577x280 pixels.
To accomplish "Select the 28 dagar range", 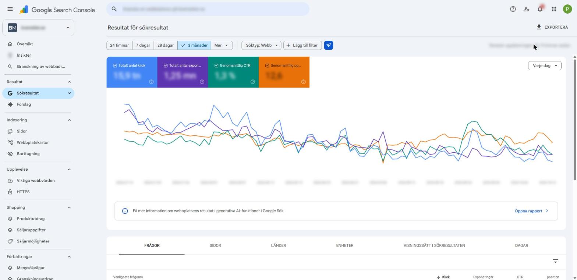I will coord(166,45).
